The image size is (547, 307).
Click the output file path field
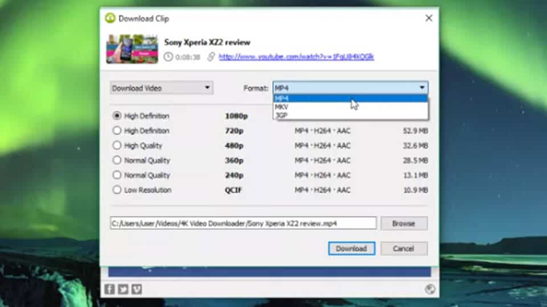pyautogui.click(x=243, y=223)
